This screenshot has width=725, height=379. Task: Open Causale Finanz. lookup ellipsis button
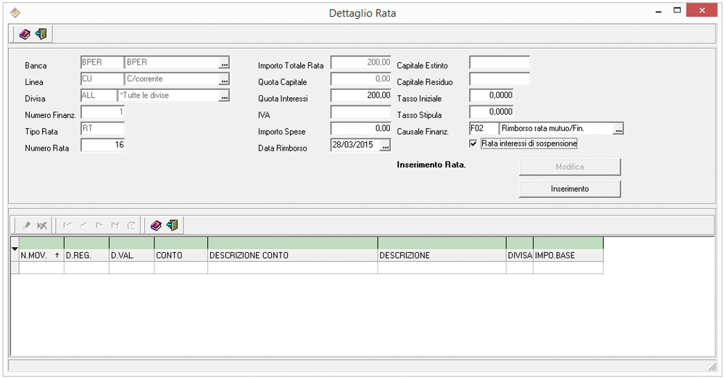click(x=618, y=129)
